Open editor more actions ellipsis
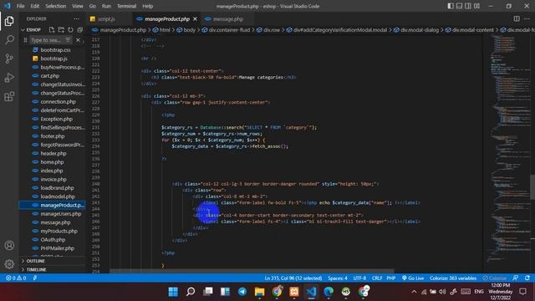 (527, 18)
